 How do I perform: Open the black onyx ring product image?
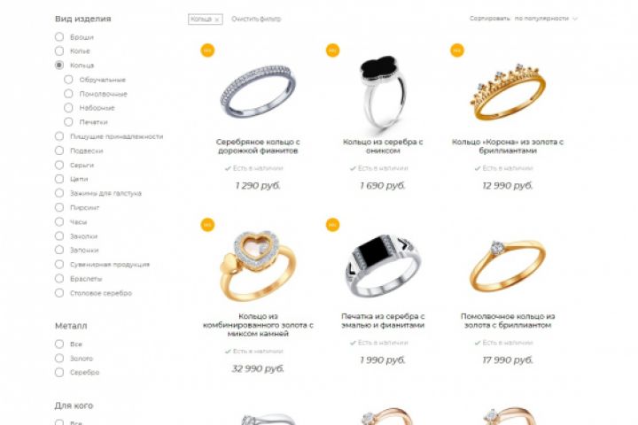click(x=383, y=93)
